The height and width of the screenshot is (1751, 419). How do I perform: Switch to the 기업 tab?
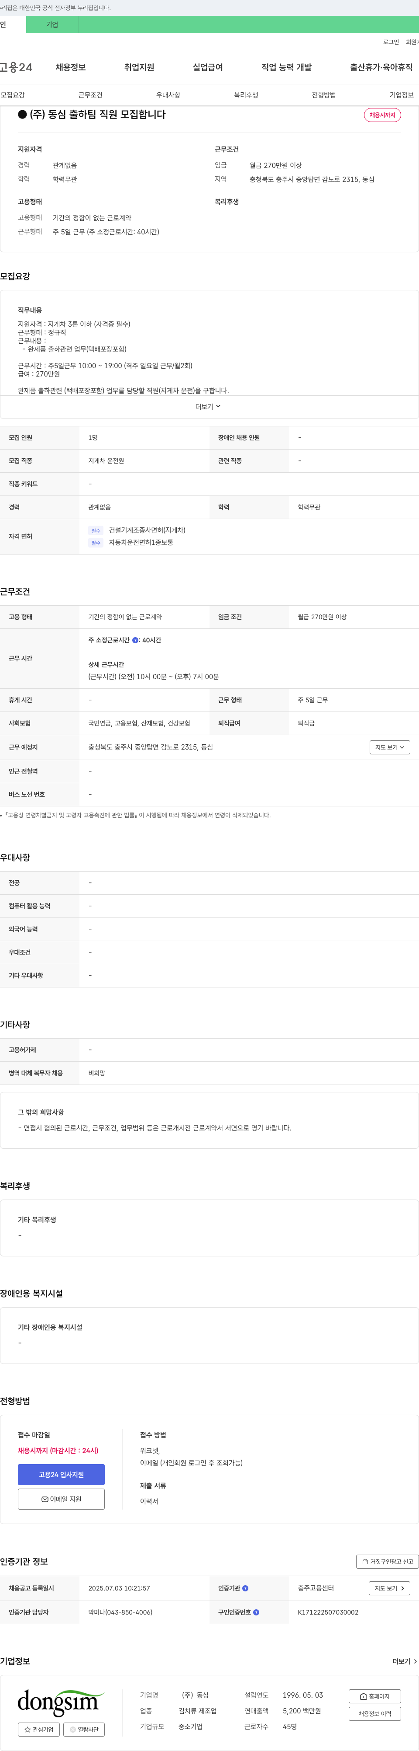[52, 24]
